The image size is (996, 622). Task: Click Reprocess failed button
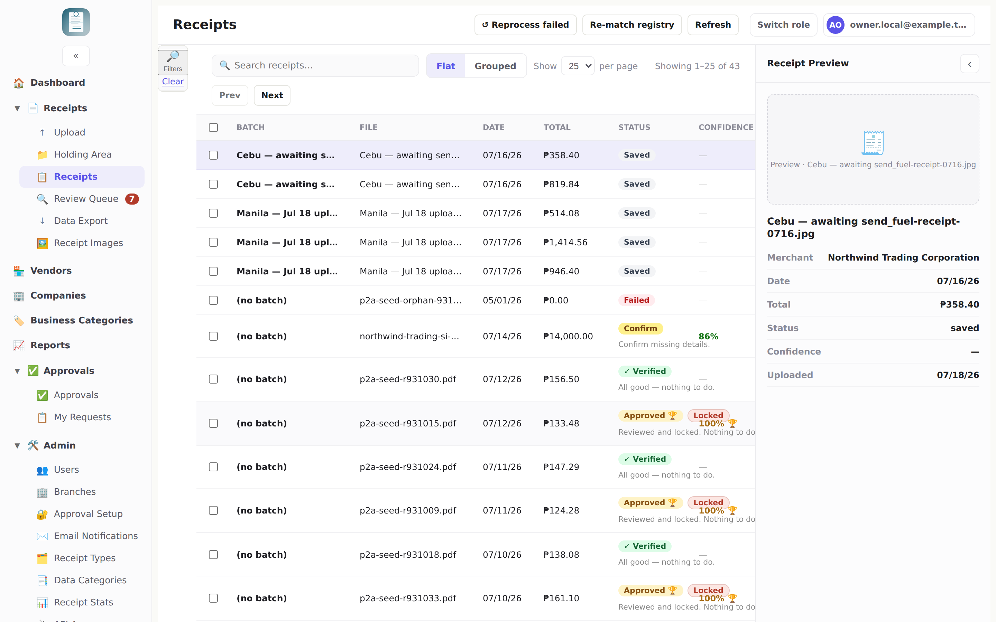[525, 25]
